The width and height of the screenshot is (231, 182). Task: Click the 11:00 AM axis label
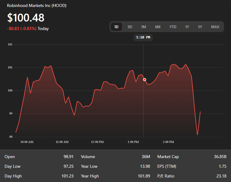point(62,142)
